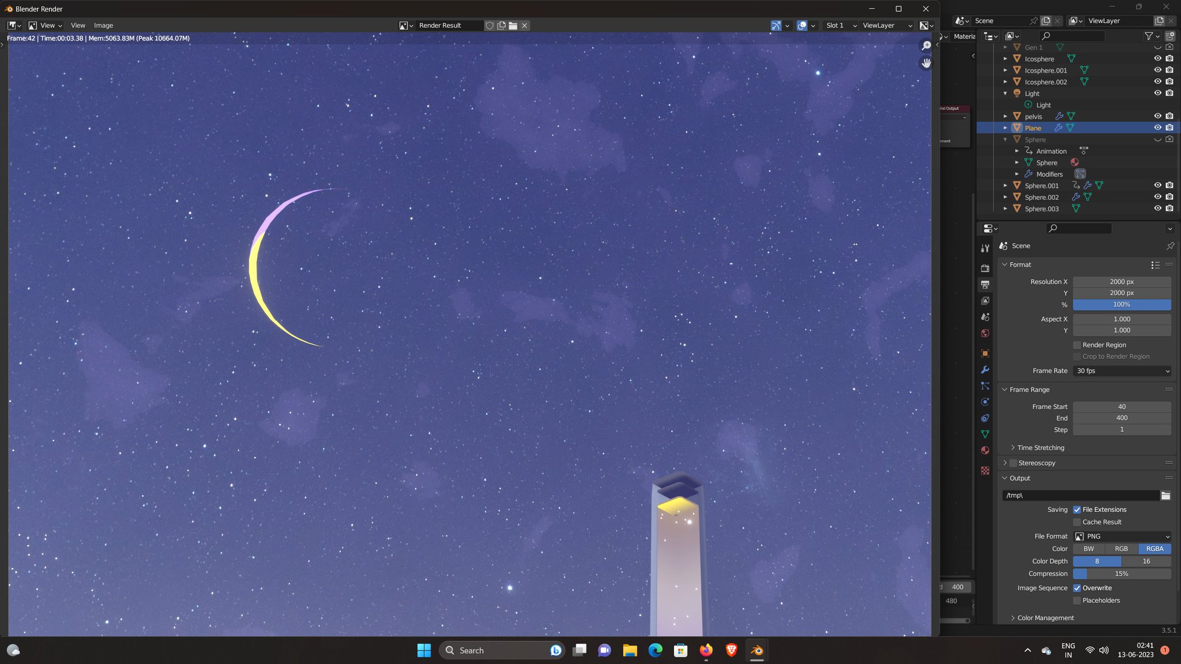Open the Image menu in the render window

coord(103,25)
